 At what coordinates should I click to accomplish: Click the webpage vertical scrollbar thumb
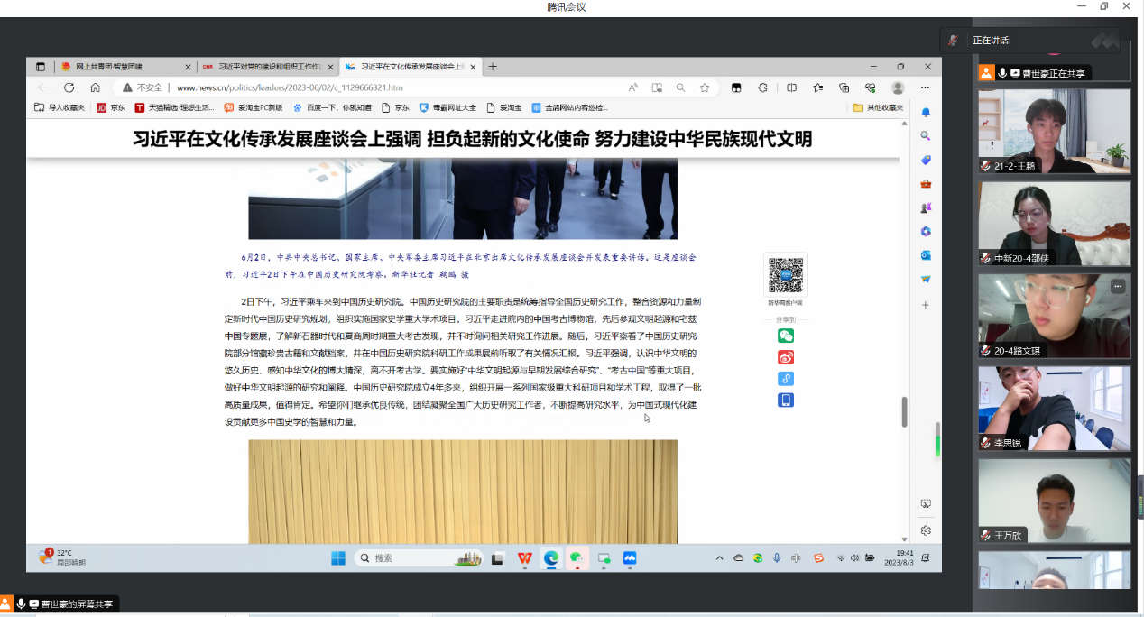tap(904, 411)
